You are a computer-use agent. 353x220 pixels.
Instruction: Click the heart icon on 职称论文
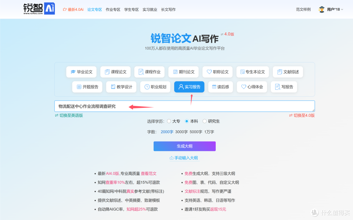pyautogui.click(x=209, y=72)
